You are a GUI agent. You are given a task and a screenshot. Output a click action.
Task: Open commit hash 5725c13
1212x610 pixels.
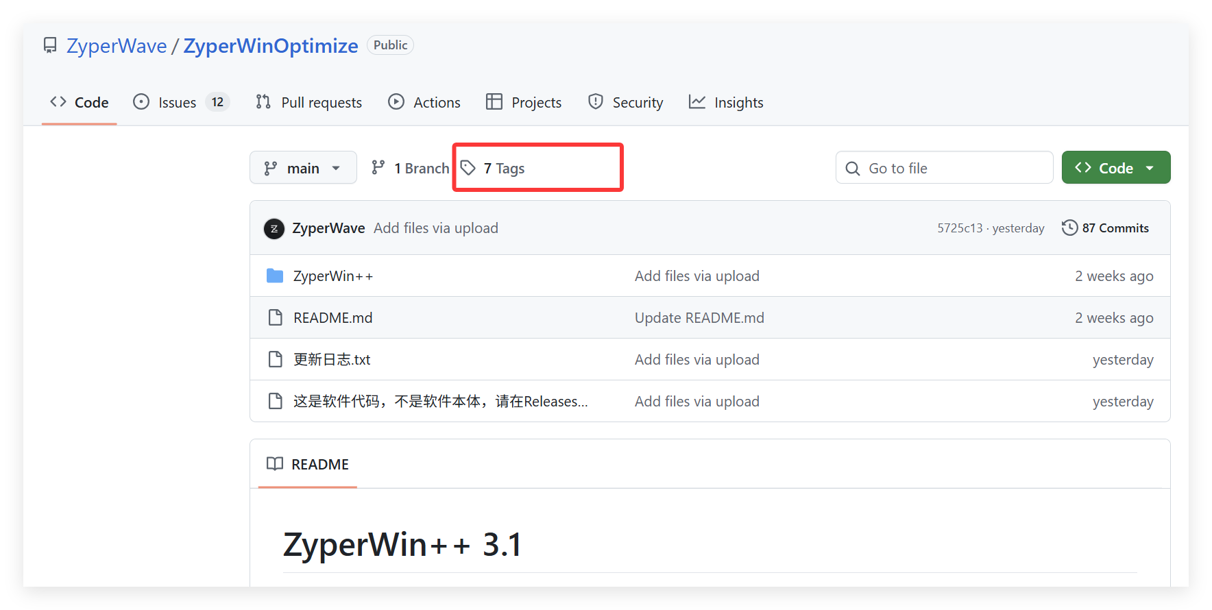click(x=960, y=228)
